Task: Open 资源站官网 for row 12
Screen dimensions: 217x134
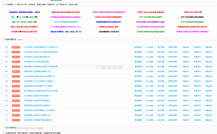Action: point(173,101)
